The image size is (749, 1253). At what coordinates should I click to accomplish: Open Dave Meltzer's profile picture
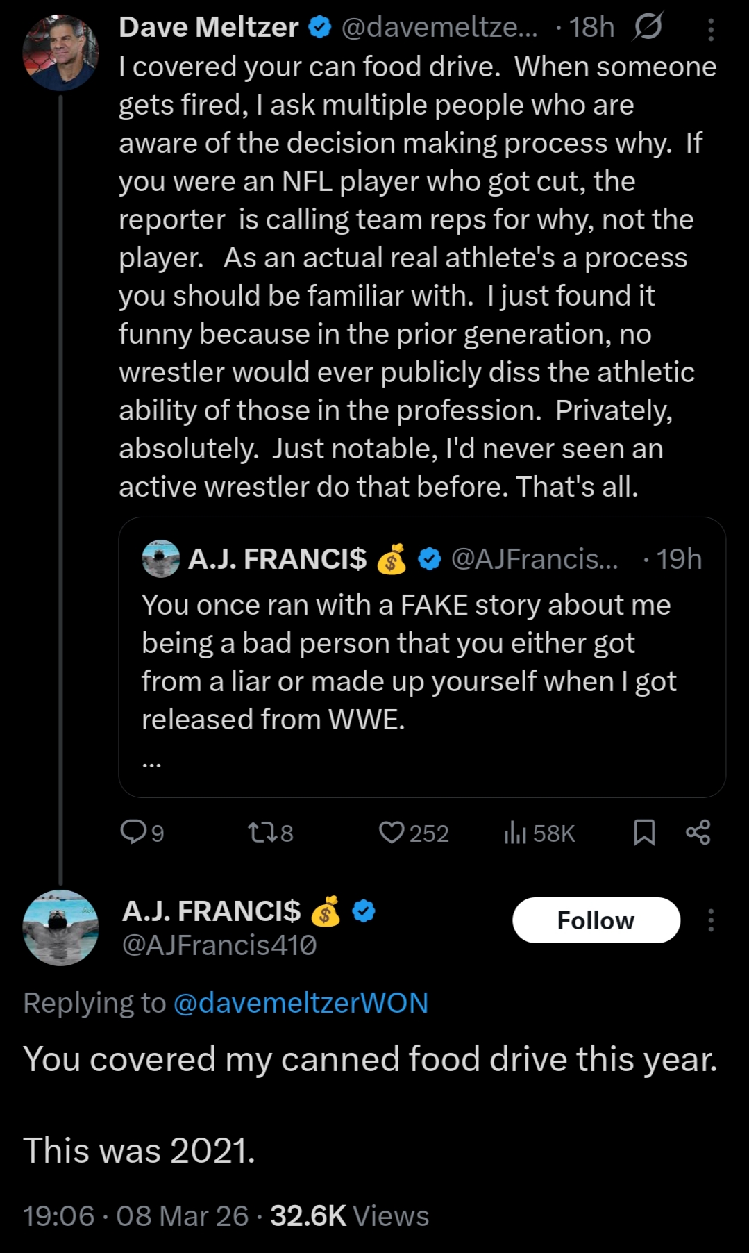(x=60, y=53)
